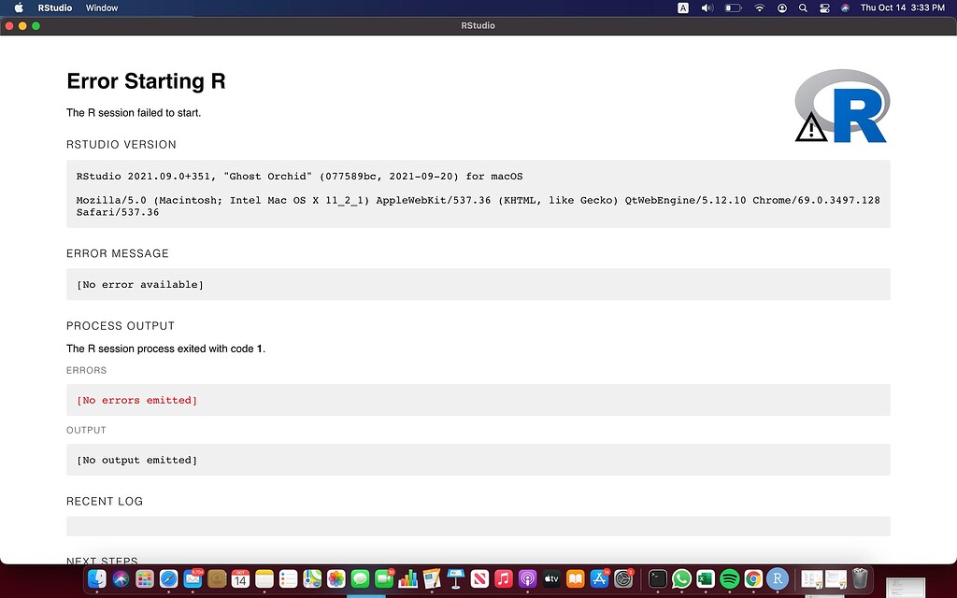Activate Siri from the menu bar
This screenshot has height=598, width=957.
(844, 7)
